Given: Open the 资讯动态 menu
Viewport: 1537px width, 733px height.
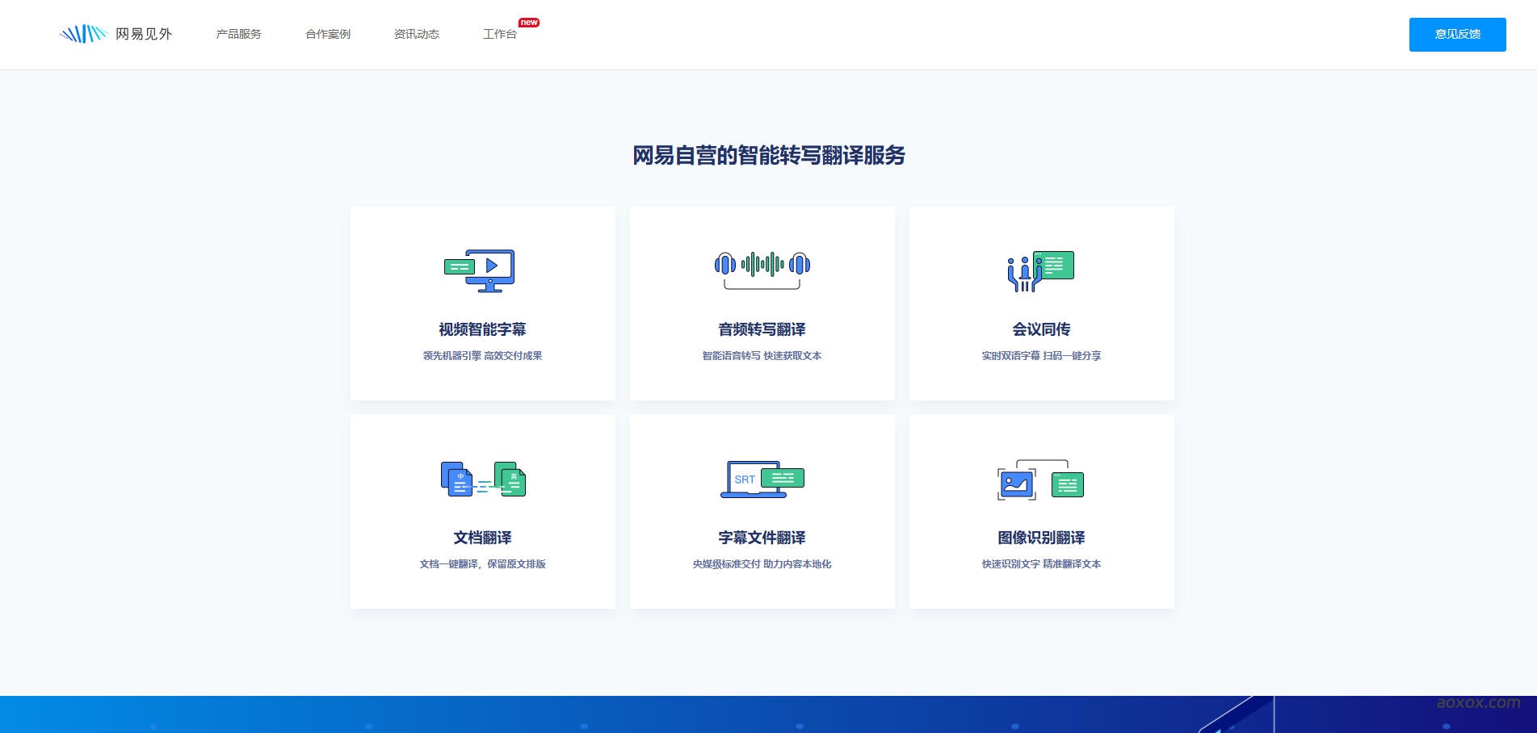Looking at the screenshot, I should [x=415, y=34].
